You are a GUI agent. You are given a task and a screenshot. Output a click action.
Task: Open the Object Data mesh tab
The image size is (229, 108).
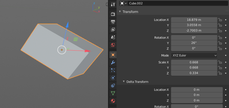[113, 93]
